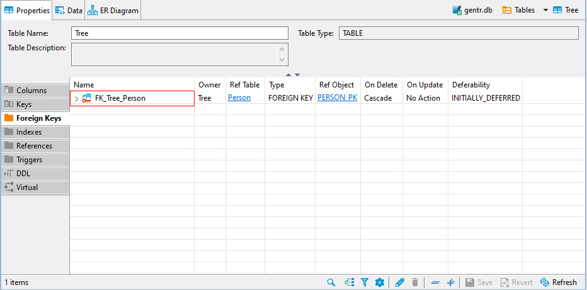Sort by the On Delete column header
The image size is (587, 290).
coord(382,85)
